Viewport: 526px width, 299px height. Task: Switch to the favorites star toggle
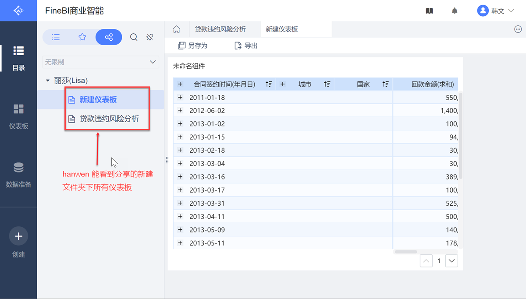point(82,37)
